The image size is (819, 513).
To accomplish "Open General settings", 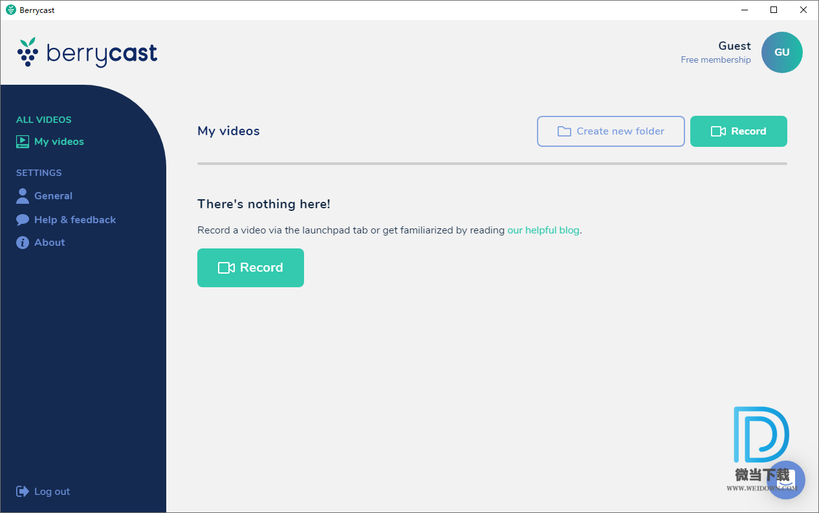I will coord(44,196).
